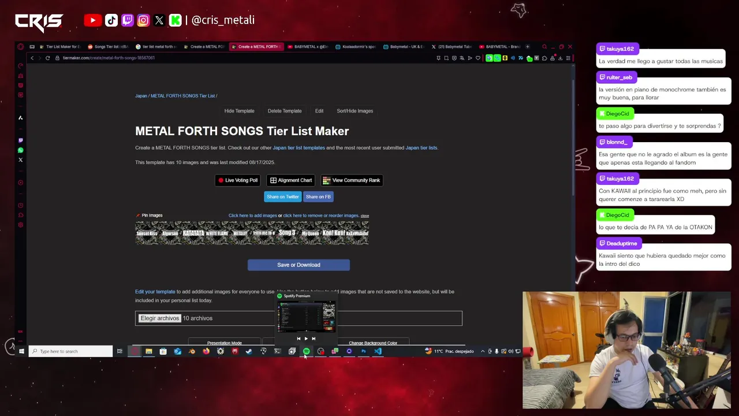Open 'Japan tier lists' link
This screenshot has height=416, width=739.
[x=421, y=148]
